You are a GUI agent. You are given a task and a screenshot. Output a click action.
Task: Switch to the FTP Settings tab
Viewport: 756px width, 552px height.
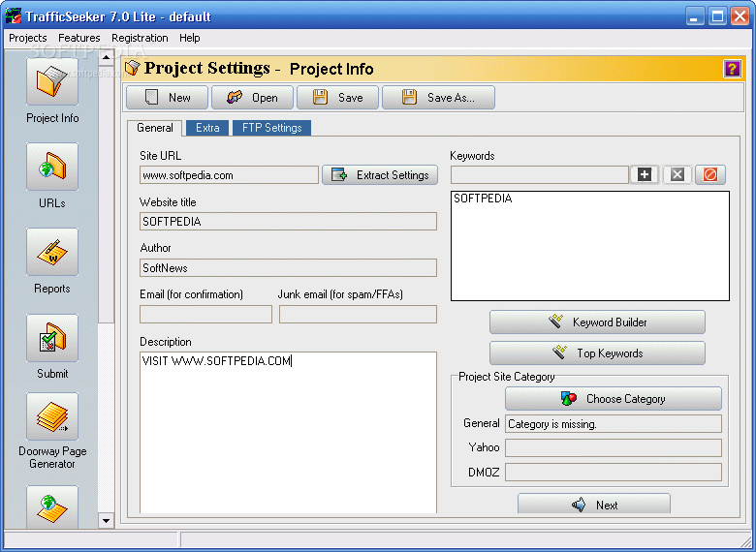click(x=272, y=128)
